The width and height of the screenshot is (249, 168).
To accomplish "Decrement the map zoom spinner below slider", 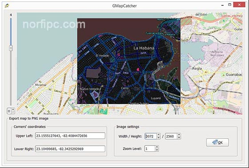I will (13, 112).
